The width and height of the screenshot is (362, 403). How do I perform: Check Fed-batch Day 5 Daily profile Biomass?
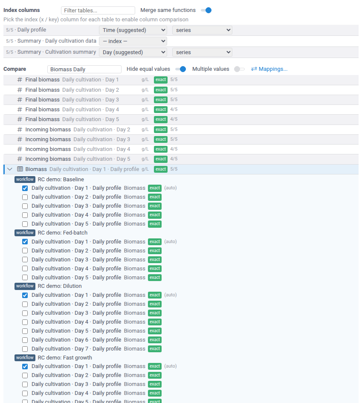pos(25,278)
